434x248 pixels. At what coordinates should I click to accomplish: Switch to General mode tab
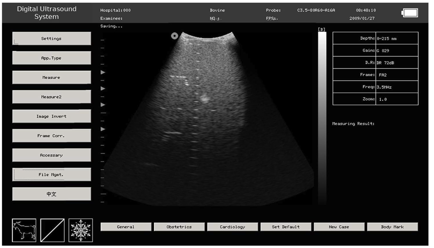point(126,227)
